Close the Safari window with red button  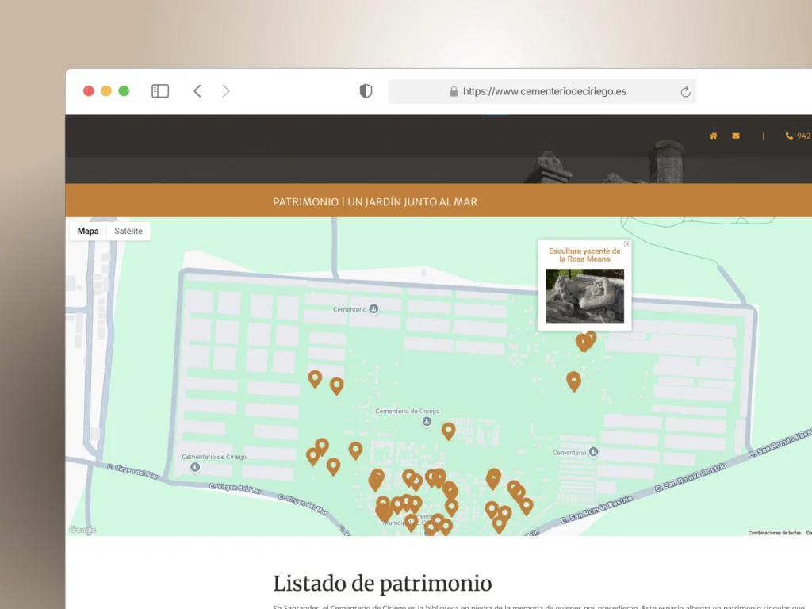pyautogui.click(x=89, y=91)
